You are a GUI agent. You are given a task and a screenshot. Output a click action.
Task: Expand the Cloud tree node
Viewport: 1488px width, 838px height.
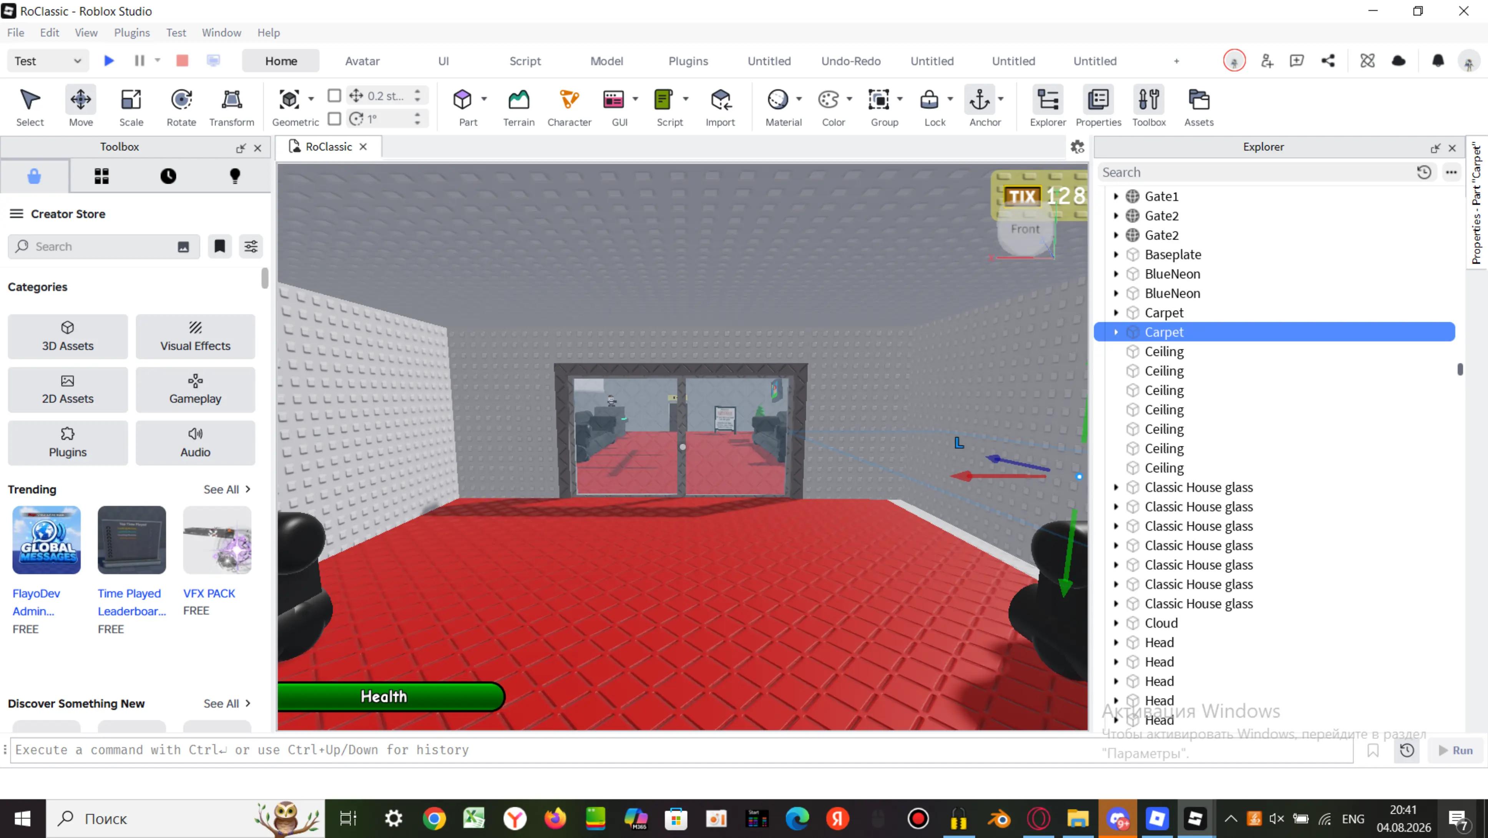pyautogui.click(x=1116, y=623)
